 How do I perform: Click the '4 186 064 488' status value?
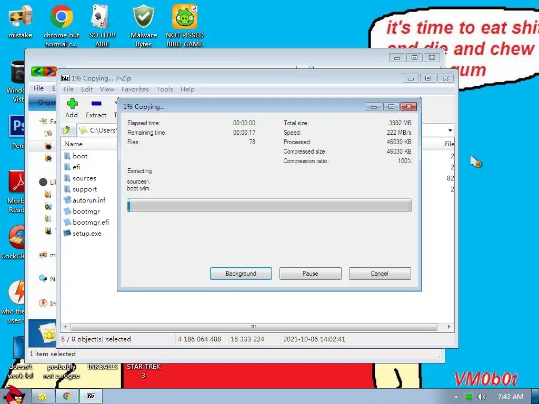(x=199, y=339)
